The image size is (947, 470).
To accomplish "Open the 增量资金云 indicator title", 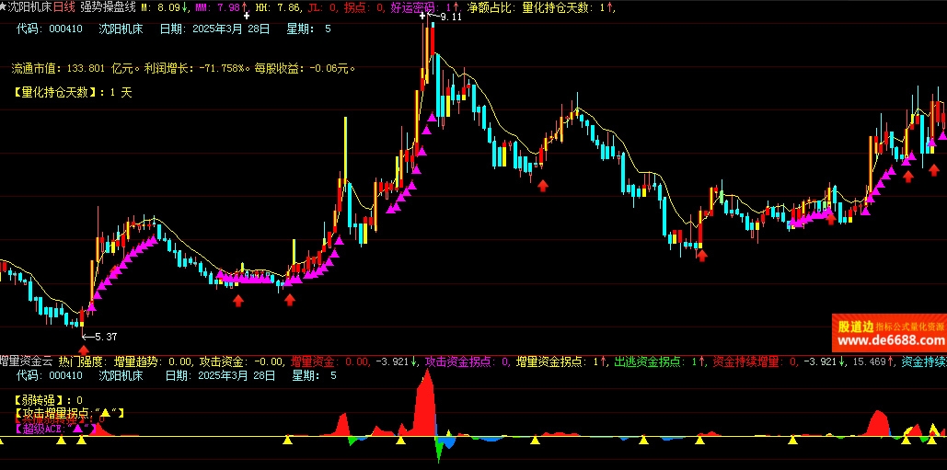I will [x=26, y=361].
